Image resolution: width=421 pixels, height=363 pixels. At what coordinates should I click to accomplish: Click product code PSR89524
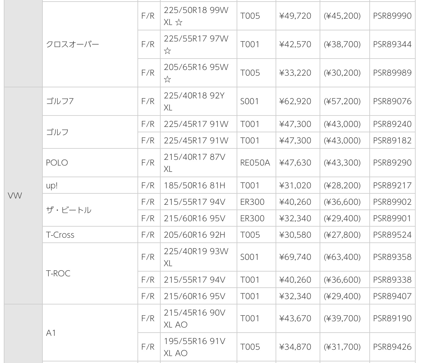point(392,235)
